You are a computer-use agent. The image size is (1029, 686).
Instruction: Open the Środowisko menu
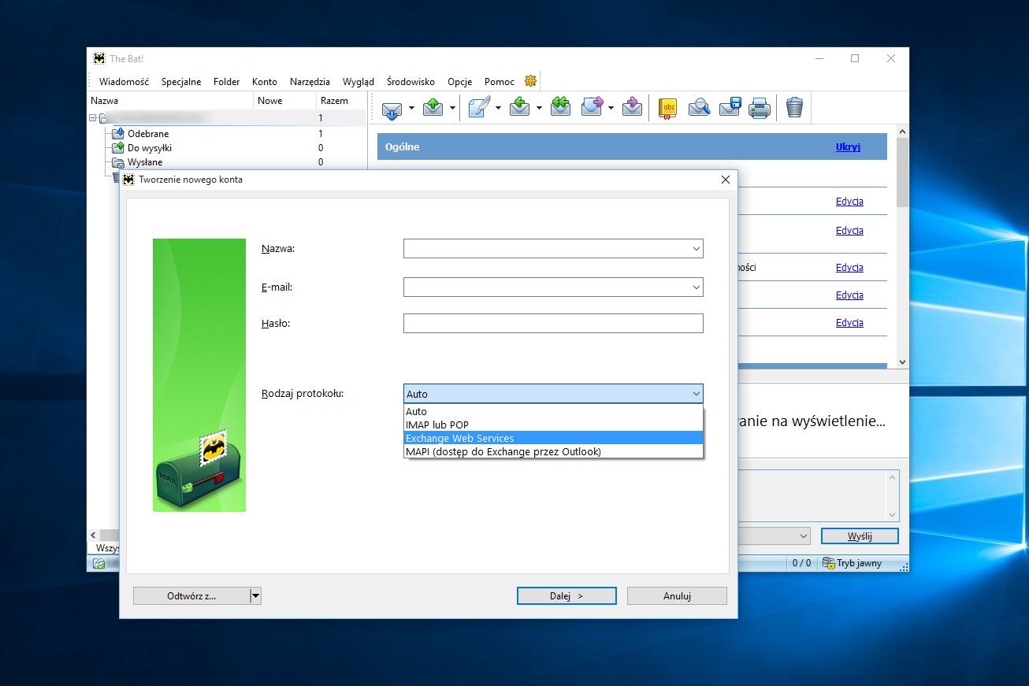pyautogui.click(x=410, y=82)
